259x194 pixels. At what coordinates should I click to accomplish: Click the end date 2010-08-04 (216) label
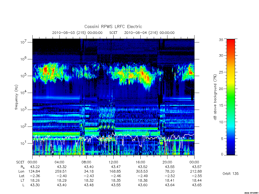pyautogui.click(x=141, y=33)
